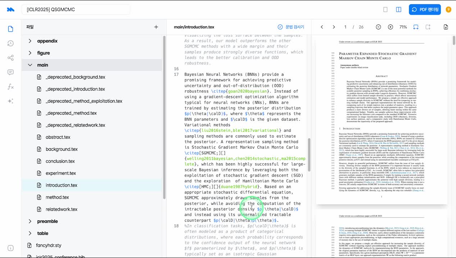This screenshot has width=456, height=258.
Task: Open the AI sparkle icon in sidebar
Action: tap(10, 101)
